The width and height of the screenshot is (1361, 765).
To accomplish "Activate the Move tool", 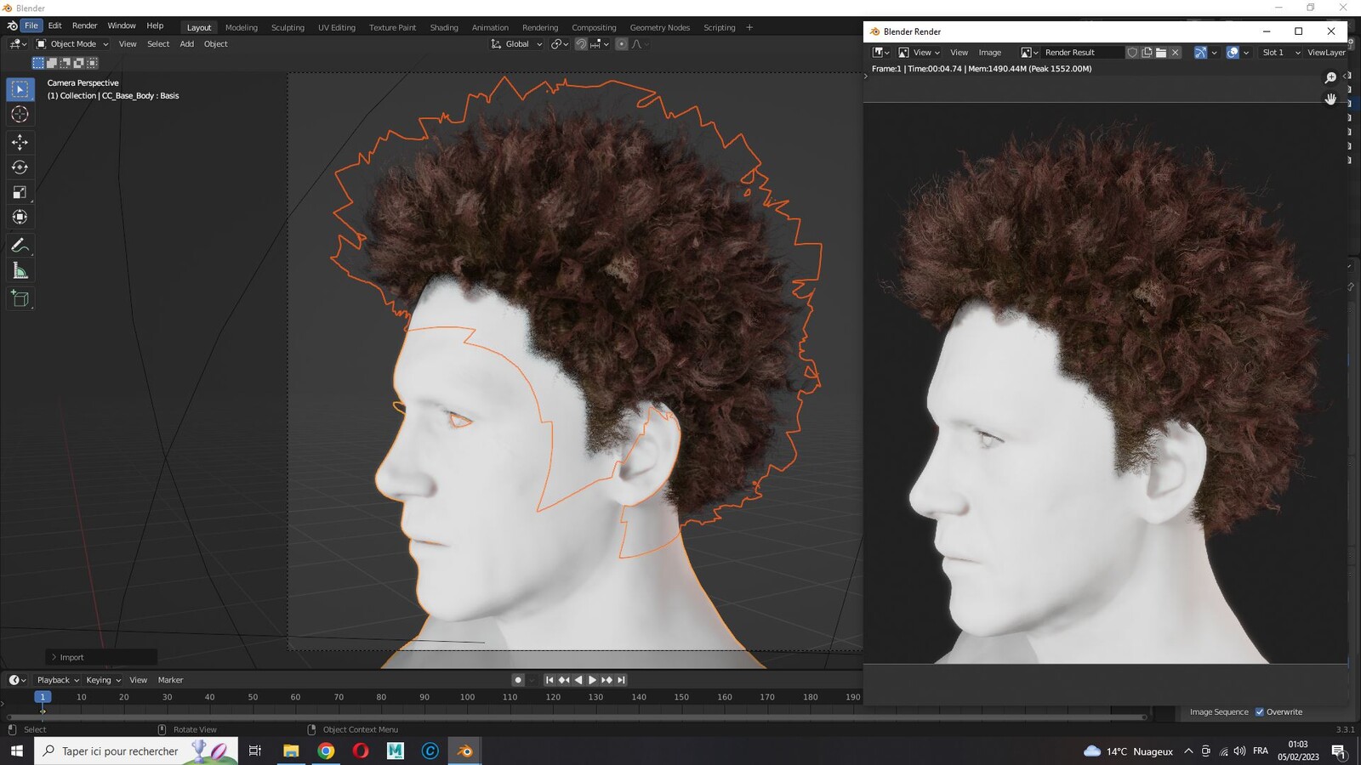I will coord(20,142).
